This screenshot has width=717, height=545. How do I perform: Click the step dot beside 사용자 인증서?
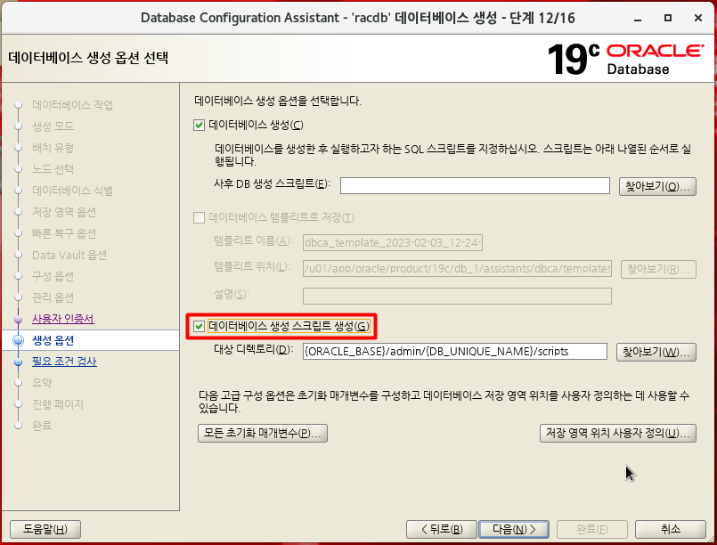click(19, 319)
